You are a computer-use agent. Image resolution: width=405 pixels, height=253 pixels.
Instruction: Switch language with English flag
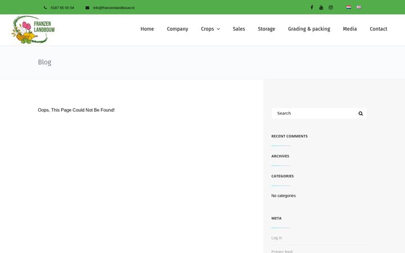tap(359, 7)
